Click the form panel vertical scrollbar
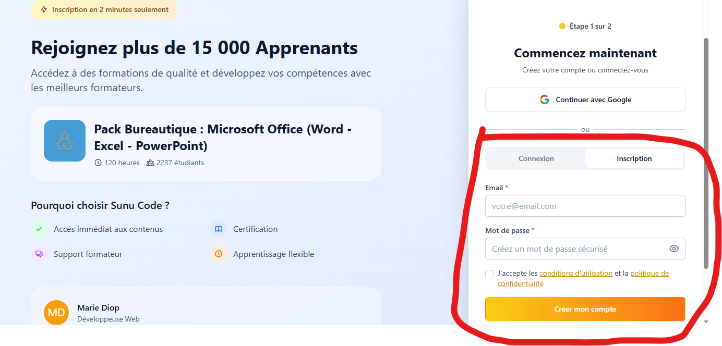Screen dimensions: 722x346 point(706,153)
